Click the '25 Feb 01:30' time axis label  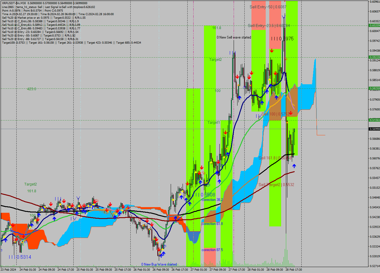coord(85,270)
